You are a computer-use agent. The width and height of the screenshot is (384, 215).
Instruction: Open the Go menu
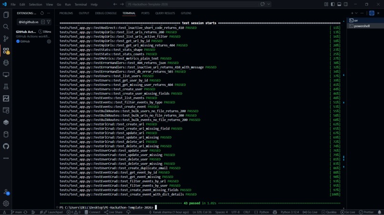coord(59,4)
